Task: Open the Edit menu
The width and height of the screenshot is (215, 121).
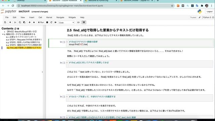Action: tap(14, 17)
